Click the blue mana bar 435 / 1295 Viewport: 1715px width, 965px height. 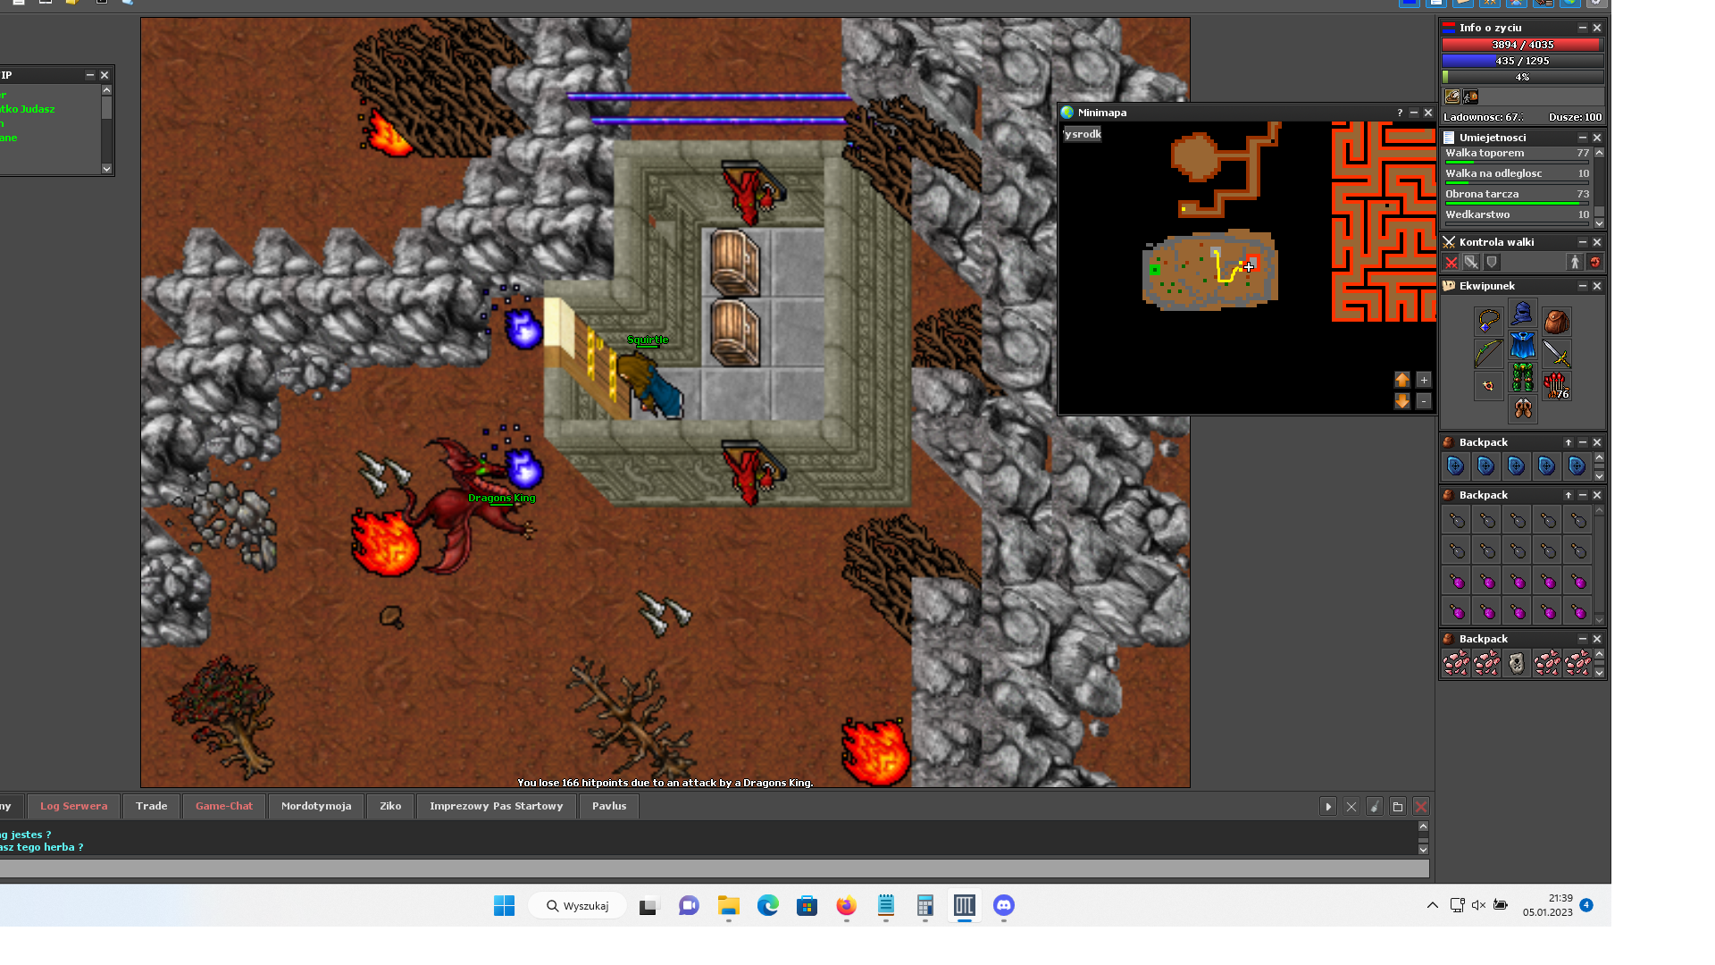click(1522, 61)
